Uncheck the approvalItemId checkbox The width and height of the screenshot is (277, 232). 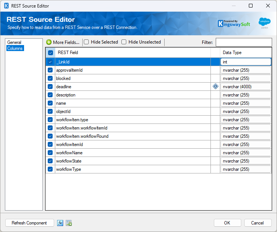click(50, 70)
